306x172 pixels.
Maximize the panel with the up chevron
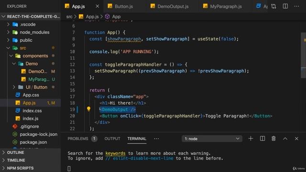point(285,139)
